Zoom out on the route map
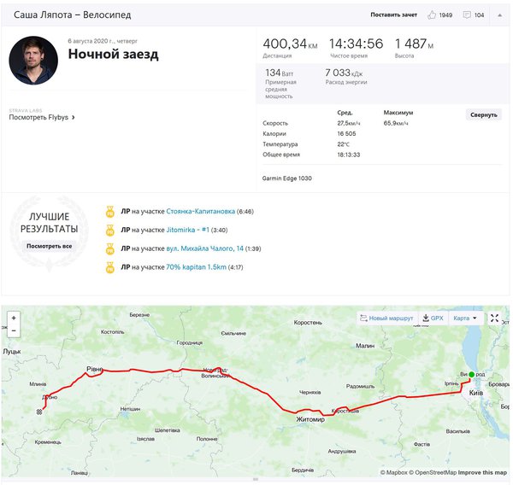The width and height of the screenshot is (513, 485). 13,330
